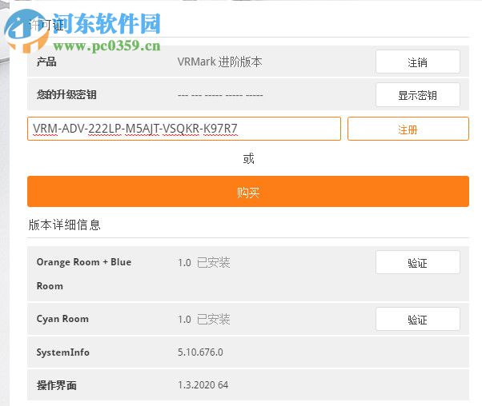Click '1.0 已安装' in Cyan Room row
Screen dimensions: 482x406
(204, 319)
